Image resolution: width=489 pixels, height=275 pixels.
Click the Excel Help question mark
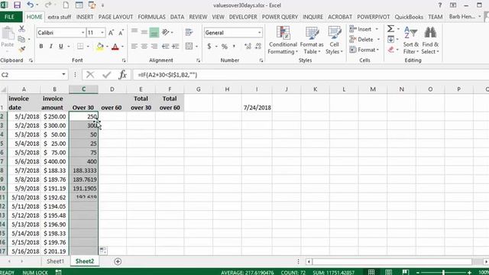(440, 5)
